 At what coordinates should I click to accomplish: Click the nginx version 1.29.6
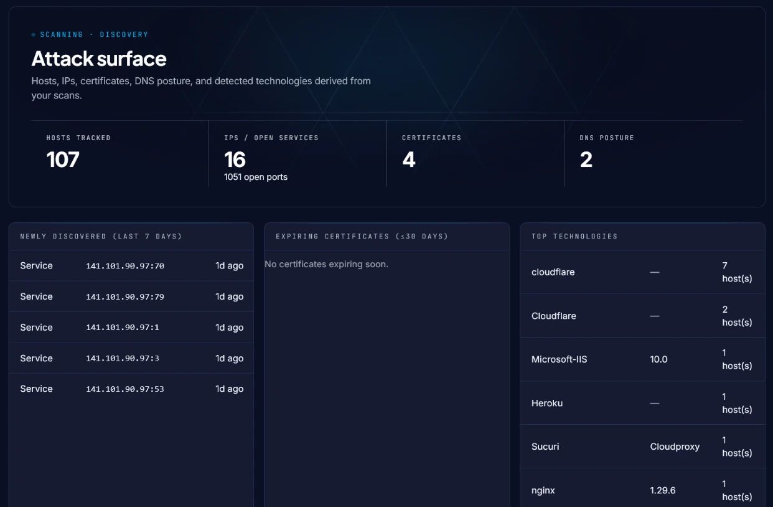point(663,490)
